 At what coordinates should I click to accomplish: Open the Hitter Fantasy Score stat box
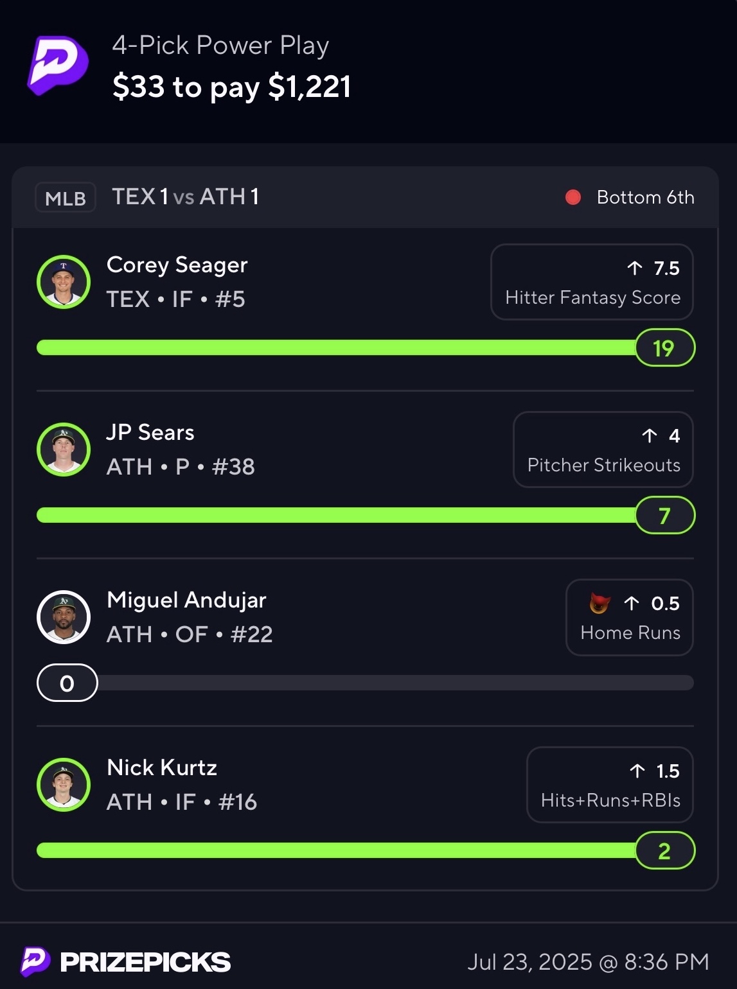point(592,282)
